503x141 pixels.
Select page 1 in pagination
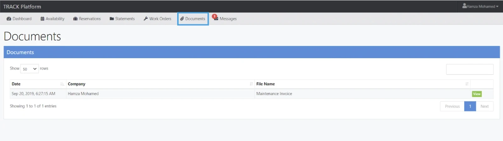470,106
